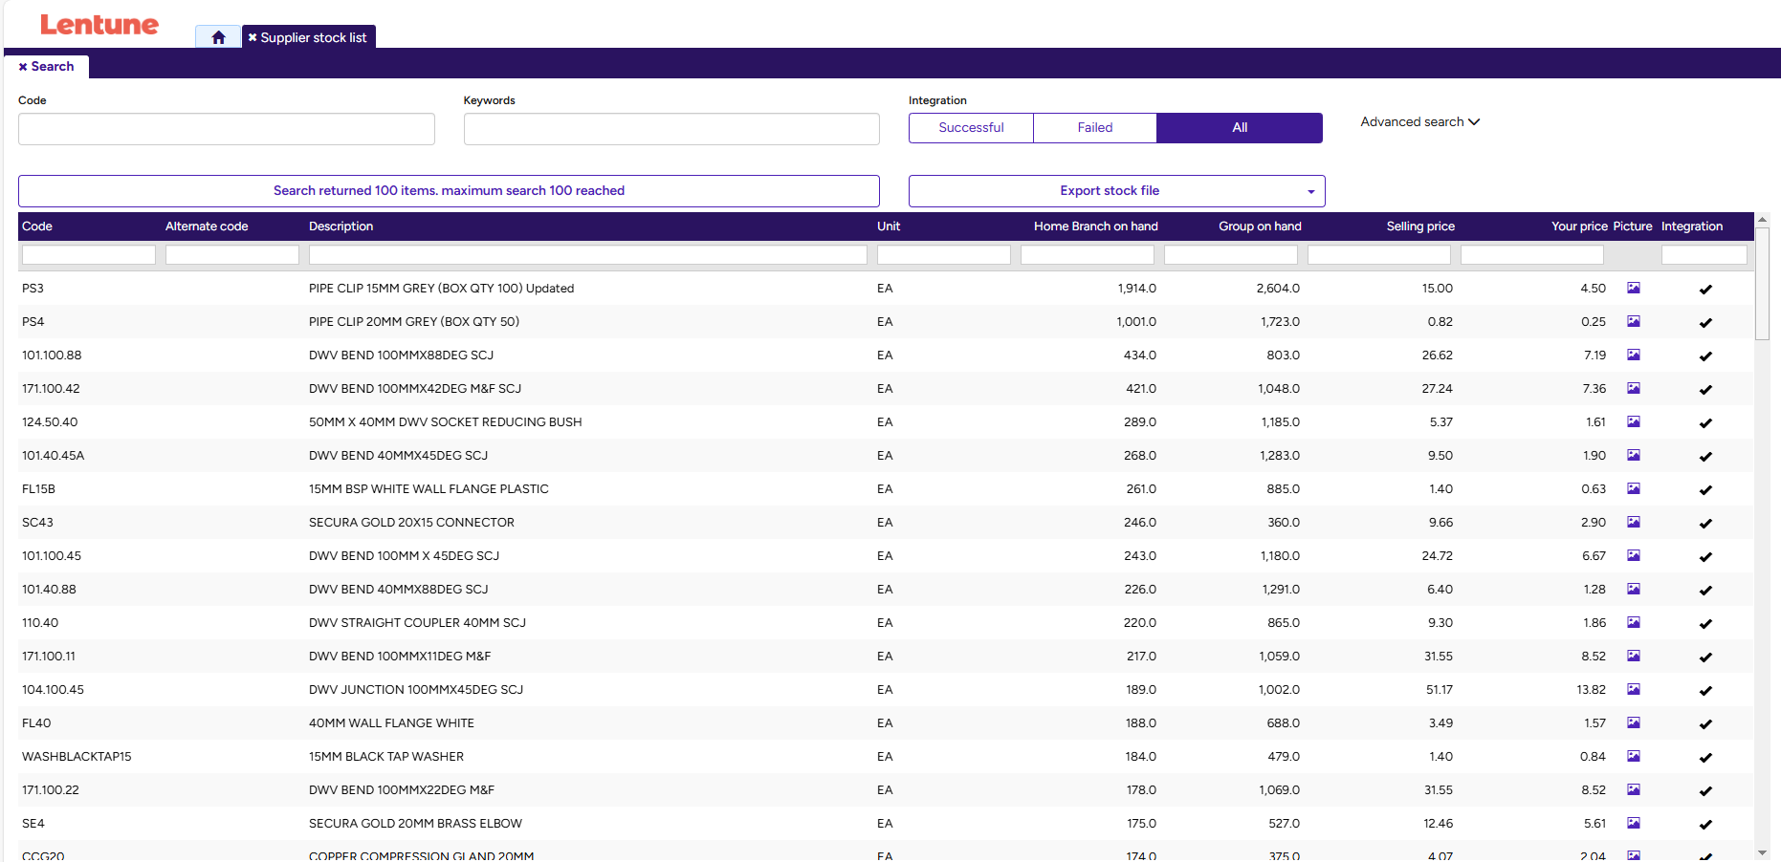
Task: Click the search results summary button
Action: point(449,191)
